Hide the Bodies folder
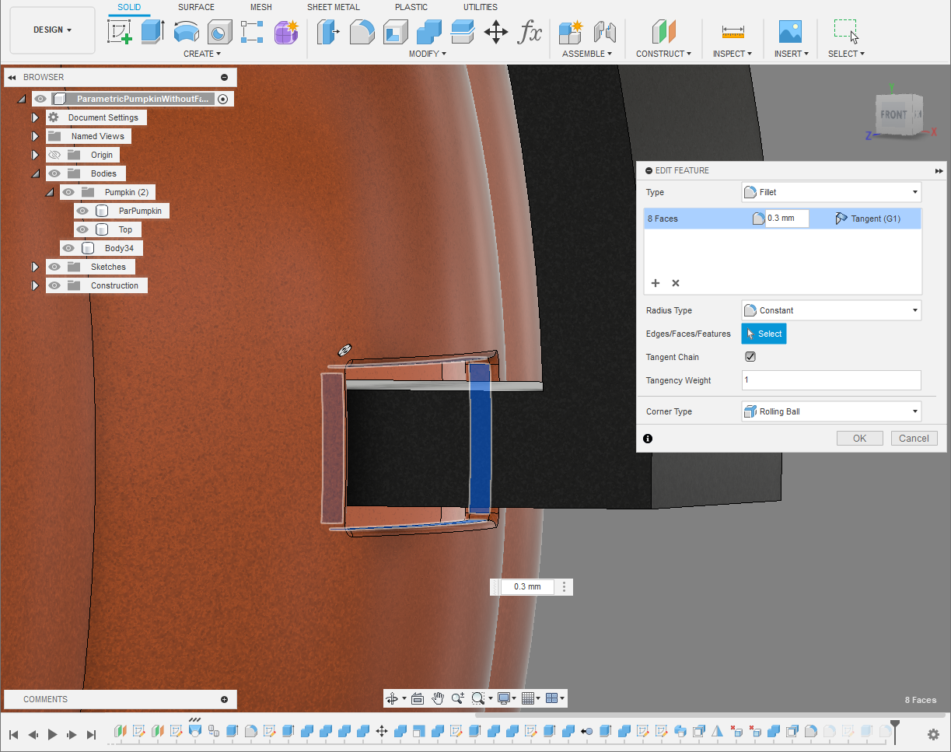951x752 pixels. pyautogui.click(x=54, y=173)
